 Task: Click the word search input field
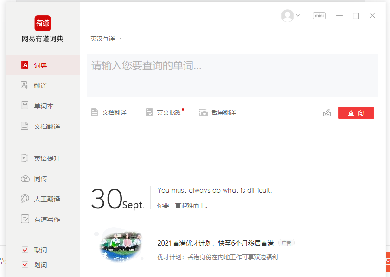pos(232,76)
